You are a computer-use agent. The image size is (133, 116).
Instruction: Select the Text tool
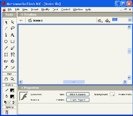[13, 35]
